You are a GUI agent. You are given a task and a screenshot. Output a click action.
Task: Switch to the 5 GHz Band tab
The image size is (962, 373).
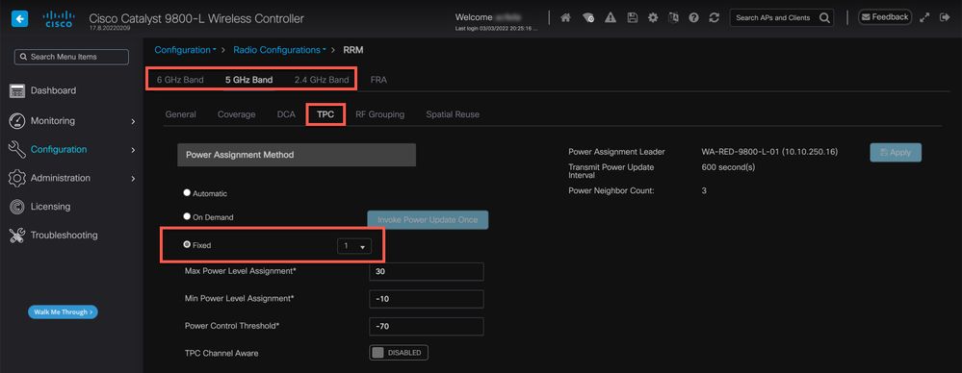pos(249,80)
